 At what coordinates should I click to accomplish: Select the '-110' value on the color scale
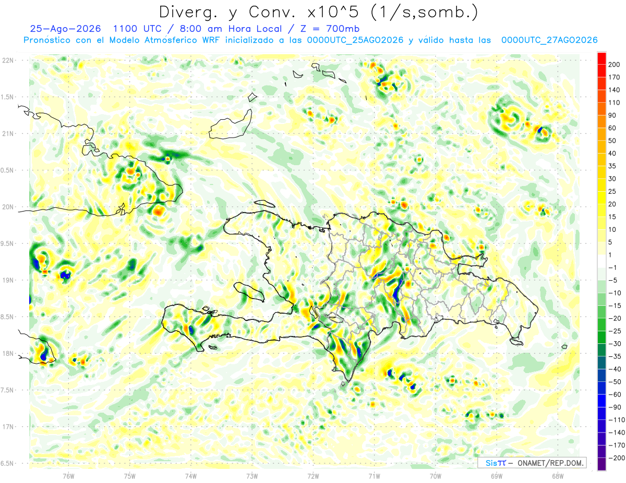tap(617, 420)
